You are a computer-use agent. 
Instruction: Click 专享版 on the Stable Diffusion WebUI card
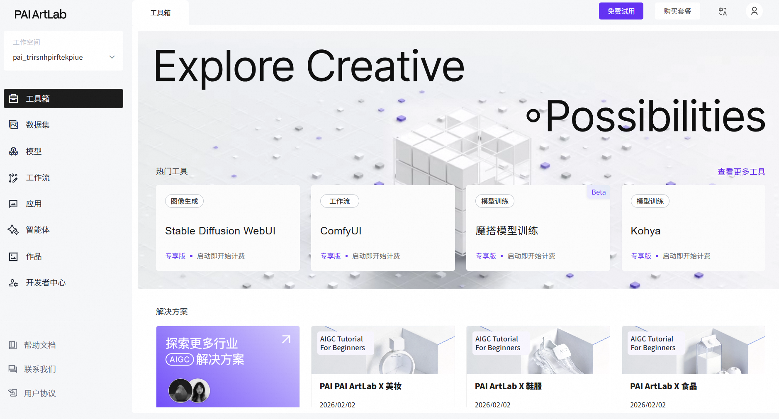click(175, 256)
